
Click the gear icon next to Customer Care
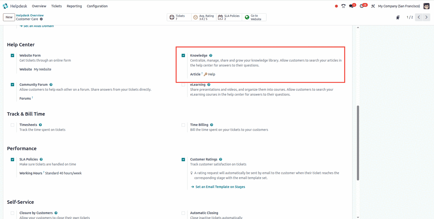click(41, 19)
